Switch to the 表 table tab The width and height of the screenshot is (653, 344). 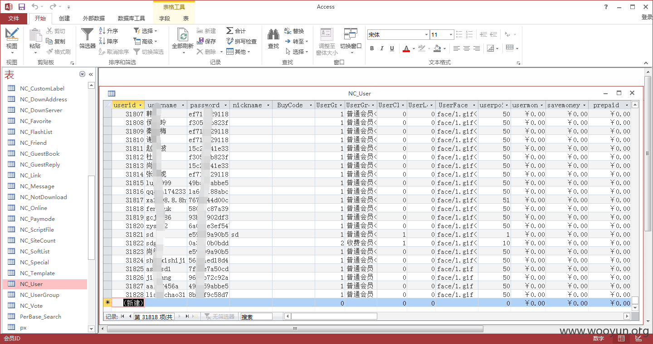click(186, 19)
